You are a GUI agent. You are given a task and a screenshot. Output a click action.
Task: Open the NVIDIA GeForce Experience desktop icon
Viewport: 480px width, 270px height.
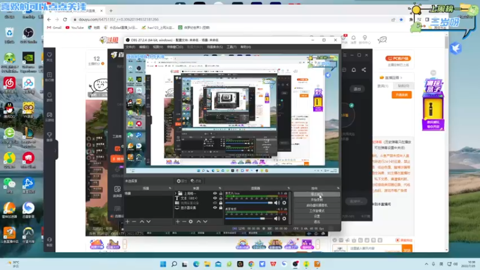[28, 61]
